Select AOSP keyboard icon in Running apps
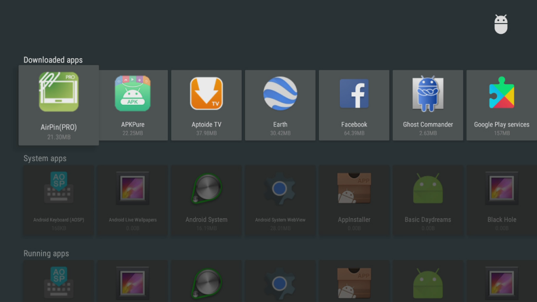Viewport: 537px width, 302px height. [x=59, y=282]
